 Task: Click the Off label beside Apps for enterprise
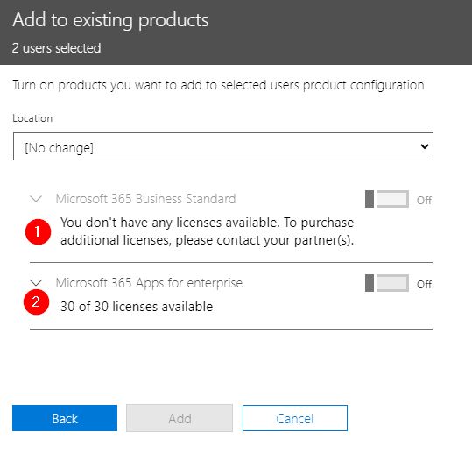coord(424,284)
